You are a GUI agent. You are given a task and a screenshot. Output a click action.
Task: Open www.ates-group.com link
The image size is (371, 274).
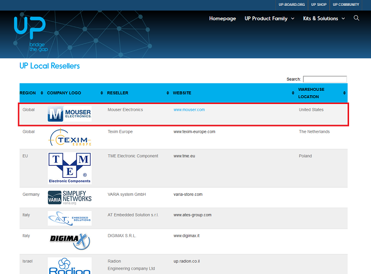click(193, 215)
